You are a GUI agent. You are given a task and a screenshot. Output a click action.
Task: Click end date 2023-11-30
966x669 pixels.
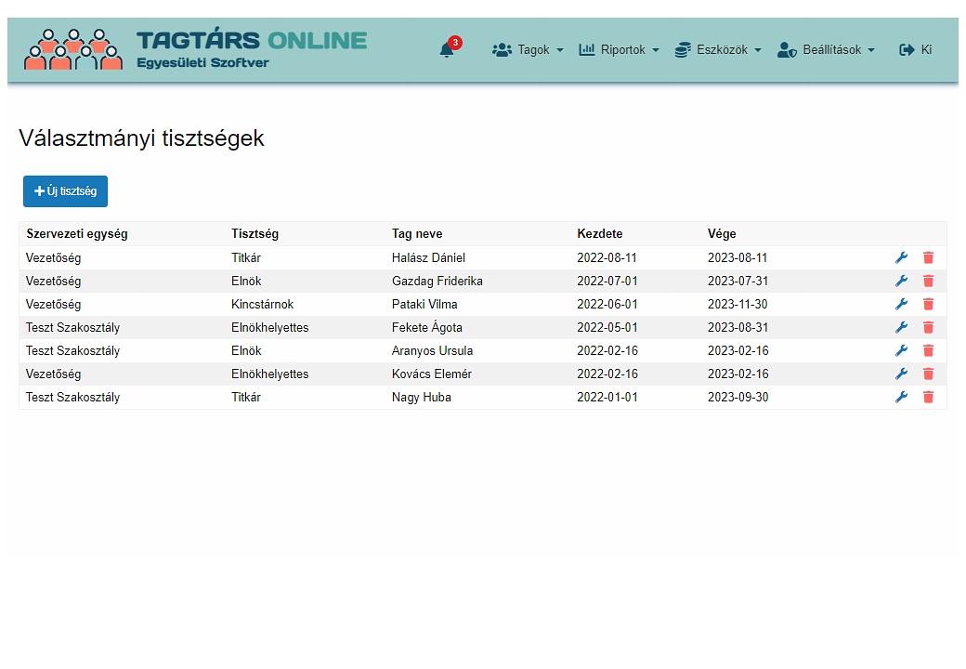point(738,305)
